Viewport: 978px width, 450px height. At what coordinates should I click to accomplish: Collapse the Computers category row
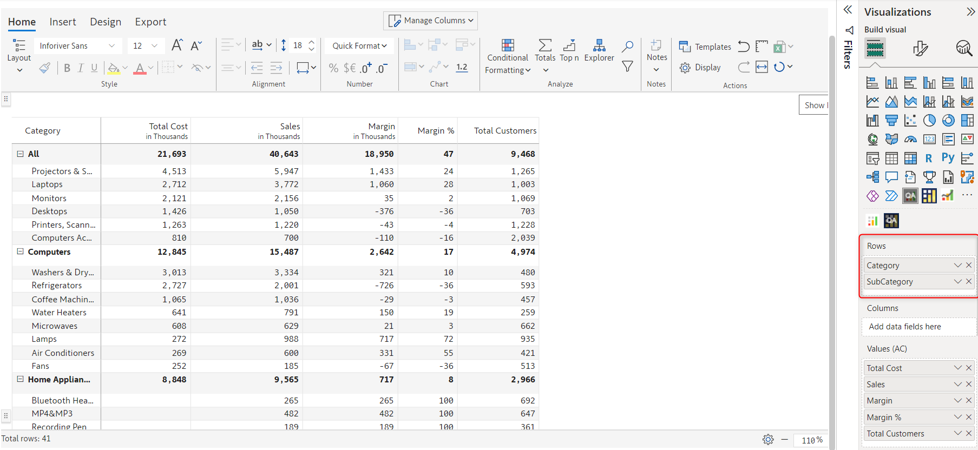tap(21, 252)
